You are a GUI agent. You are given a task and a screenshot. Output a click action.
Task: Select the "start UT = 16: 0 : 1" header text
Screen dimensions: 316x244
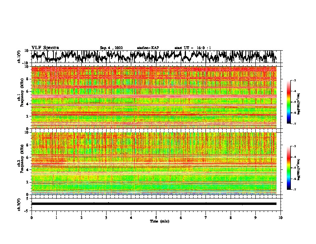point(193,48)
